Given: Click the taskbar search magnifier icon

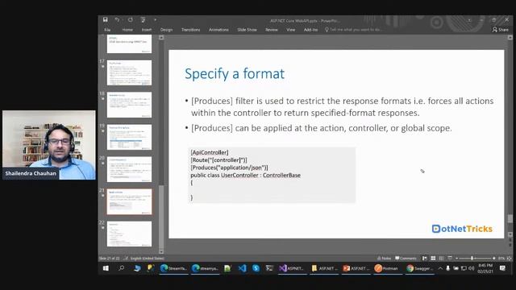Looking at the screenshot, I should coord(122,268).
